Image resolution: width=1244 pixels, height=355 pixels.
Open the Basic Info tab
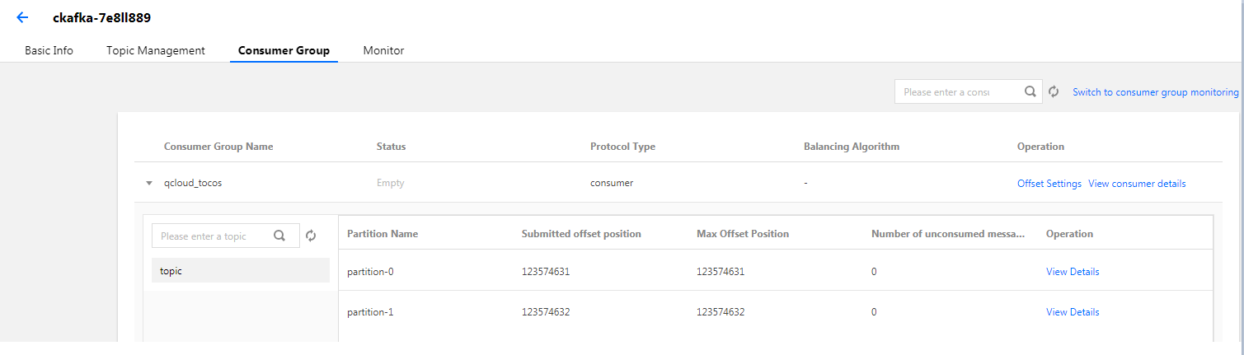click(49, 50)
